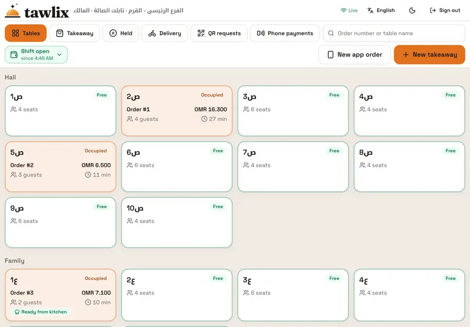The width and height of the screenshot is (470, 327).
Task: Click the guests icon beside 2 guests
Action: pyautogui.click(x=14, y=302)
